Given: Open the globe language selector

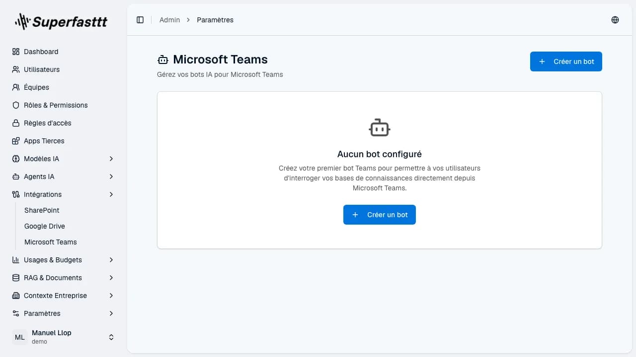Looking at the screenshot, I should (615, 20).
